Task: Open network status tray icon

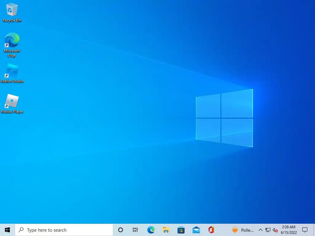Action: (268, 230)
